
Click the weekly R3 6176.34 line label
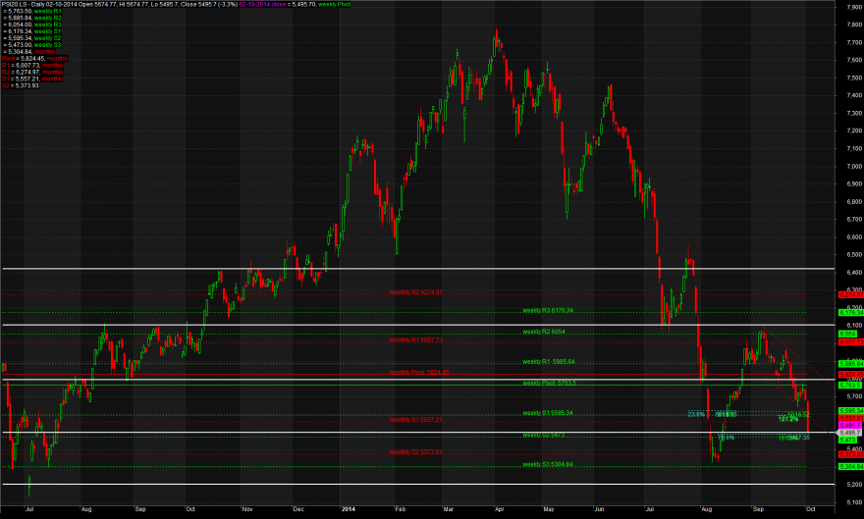tap(548, 310)
